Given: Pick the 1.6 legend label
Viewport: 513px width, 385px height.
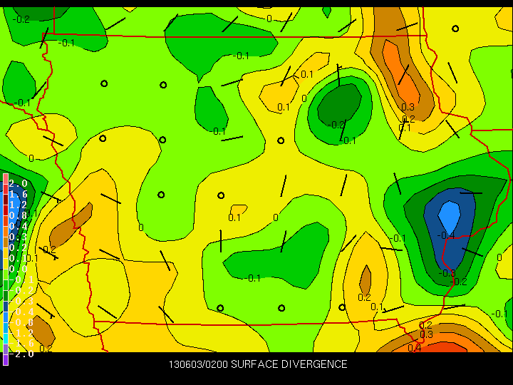Looking at the screenshot, I should tap(18, 195).
